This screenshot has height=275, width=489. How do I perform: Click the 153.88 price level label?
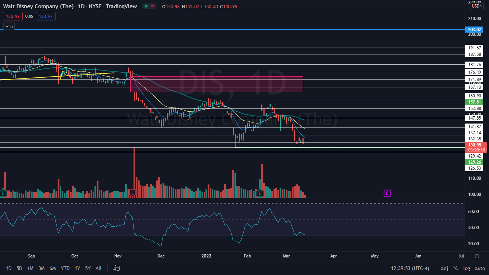tap(474, 108)
